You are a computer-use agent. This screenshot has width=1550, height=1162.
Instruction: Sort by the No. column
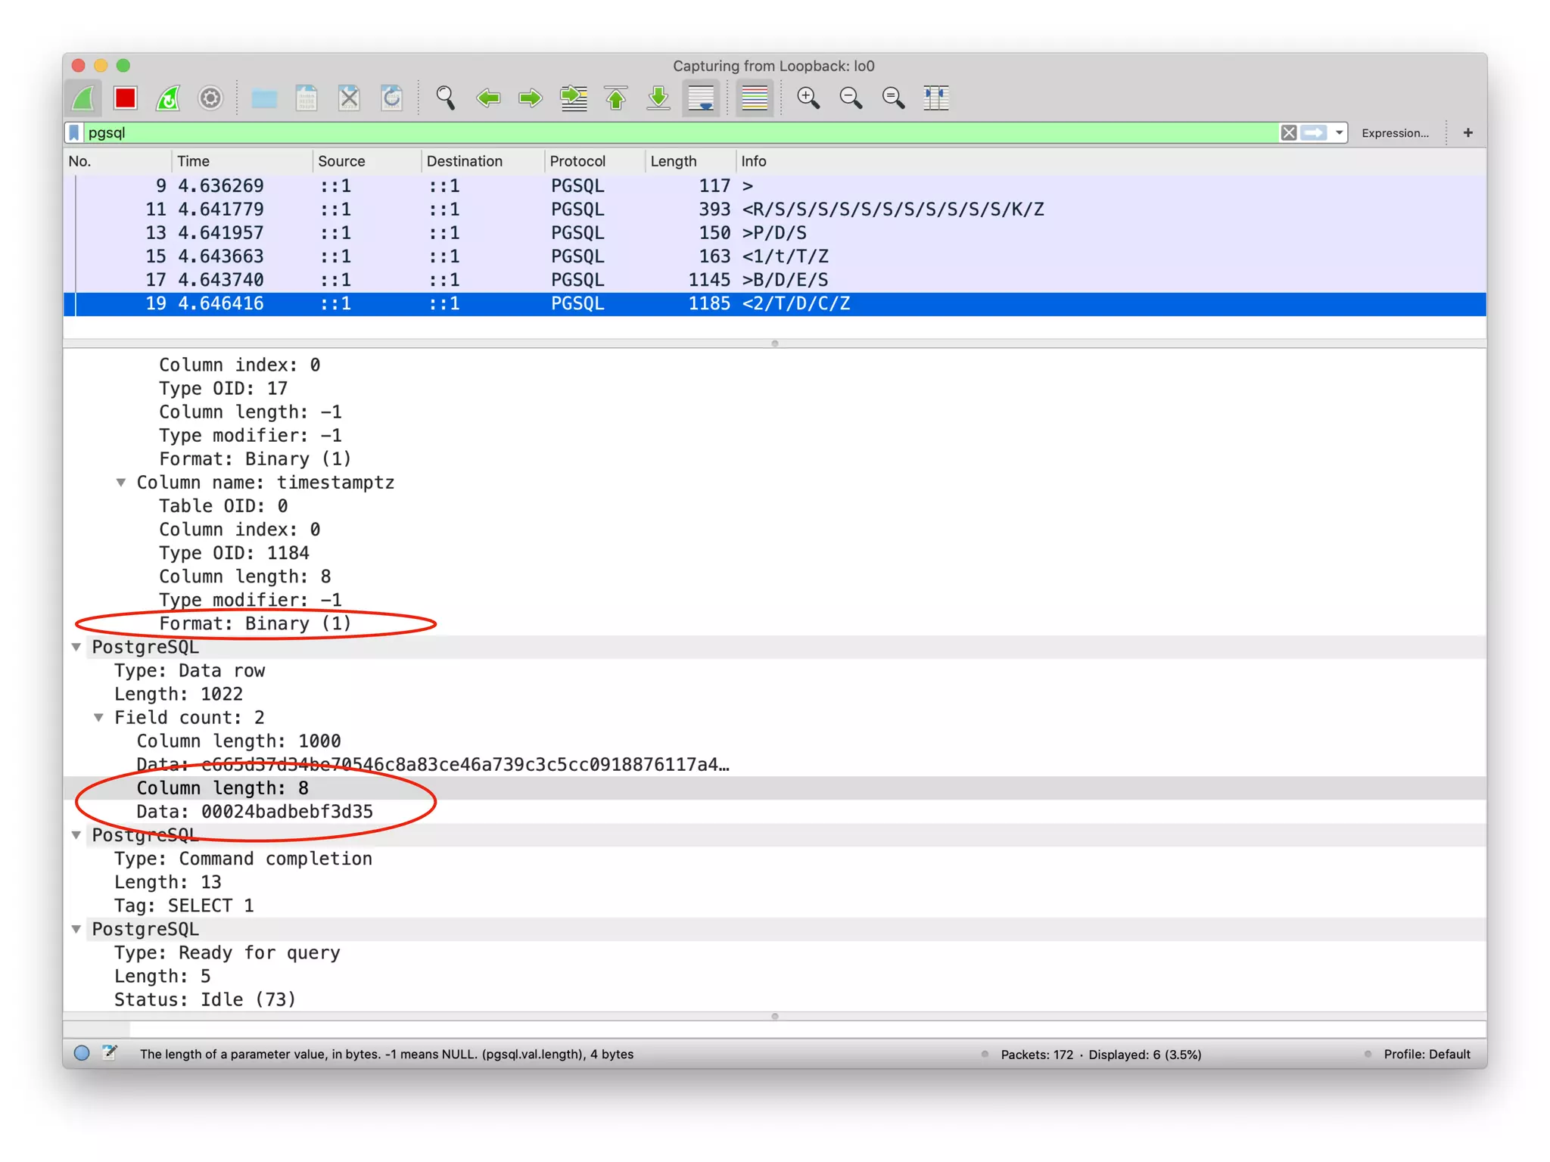[x=117, y=161]
